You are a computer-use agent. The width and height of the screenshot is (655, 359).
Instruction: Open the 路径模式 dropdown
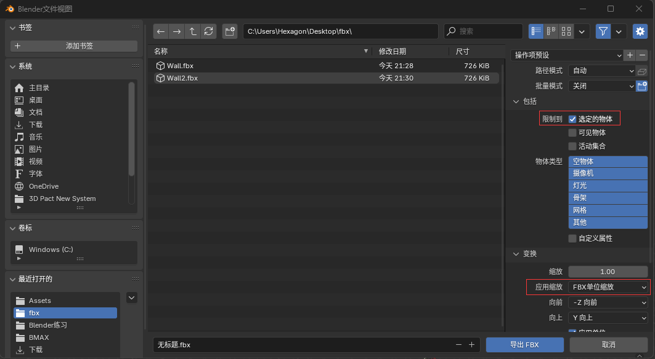point(601,71)
